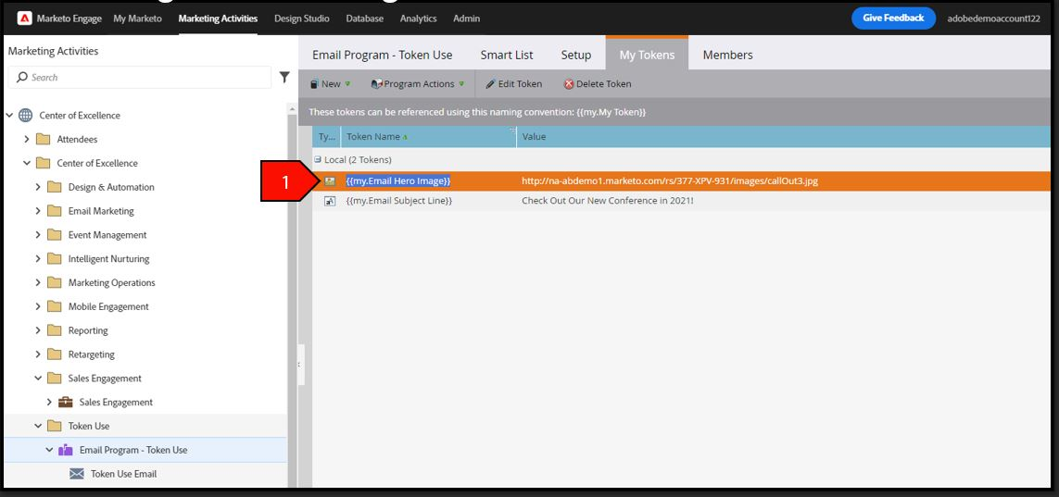The image size is (1059, 497).
Task: Open Analytics in top navigation
Action: click(418, 19)
